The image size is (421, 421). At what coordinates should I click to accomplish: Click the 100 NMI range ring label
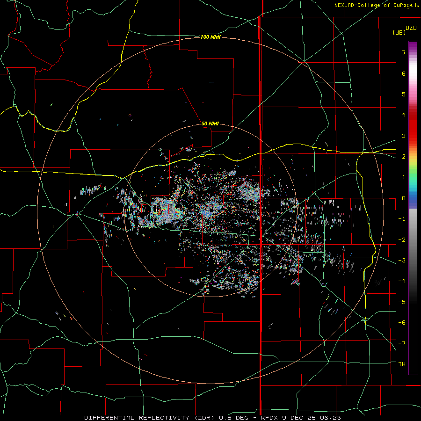point(210,37)
